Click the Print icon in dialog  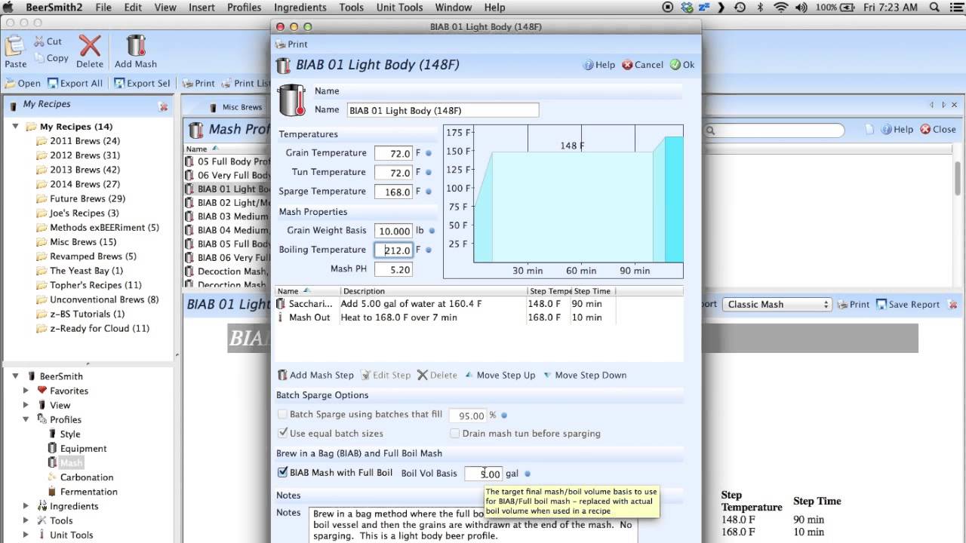point(280,44)
